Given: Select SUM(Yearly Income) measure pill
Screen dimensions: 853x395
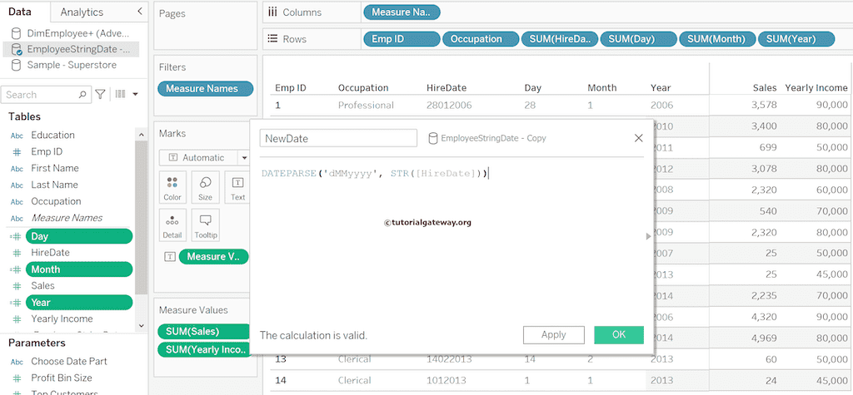Looking at the screenshot, I should (x=205, y=349).
